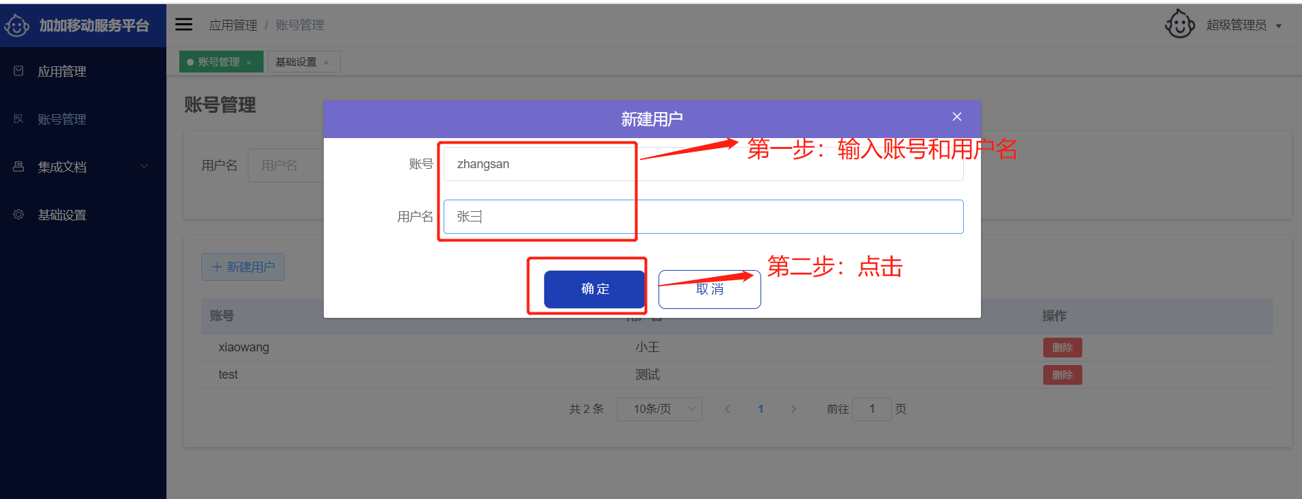Close the 新建用户 dialog with X

957,117
